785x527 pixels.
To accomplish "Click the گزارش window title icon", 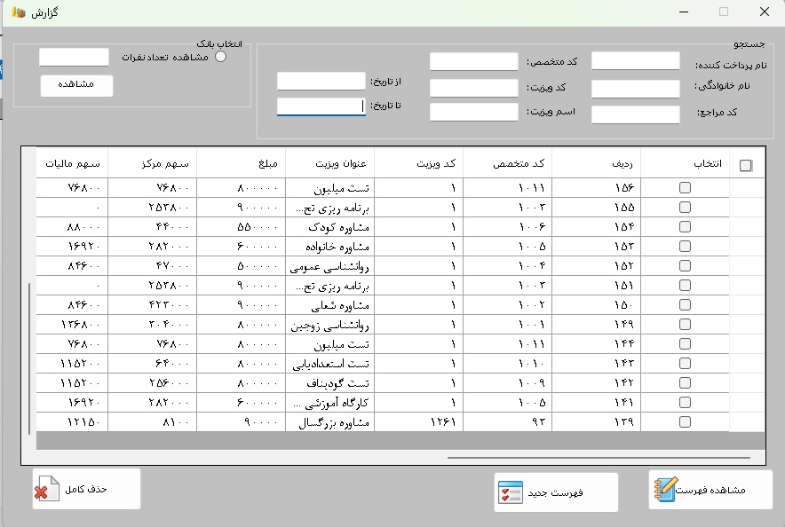I will point(19,12).
